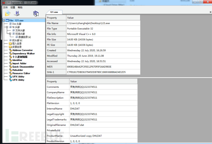Click the Nt 头部 node icon

point(10,27)
